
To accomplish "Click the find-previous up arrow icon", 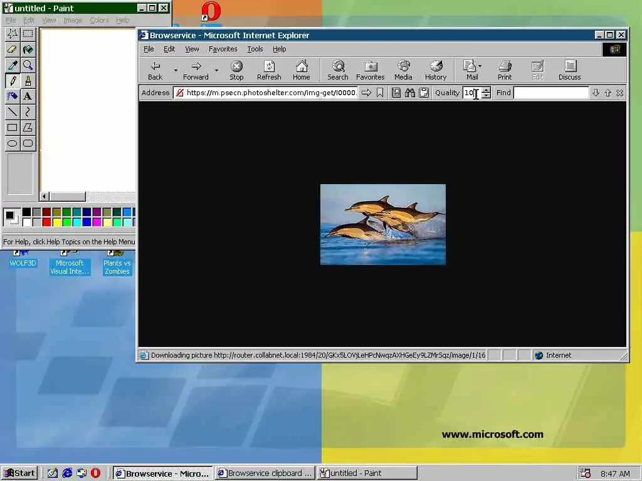I will [x=608, y=93].
